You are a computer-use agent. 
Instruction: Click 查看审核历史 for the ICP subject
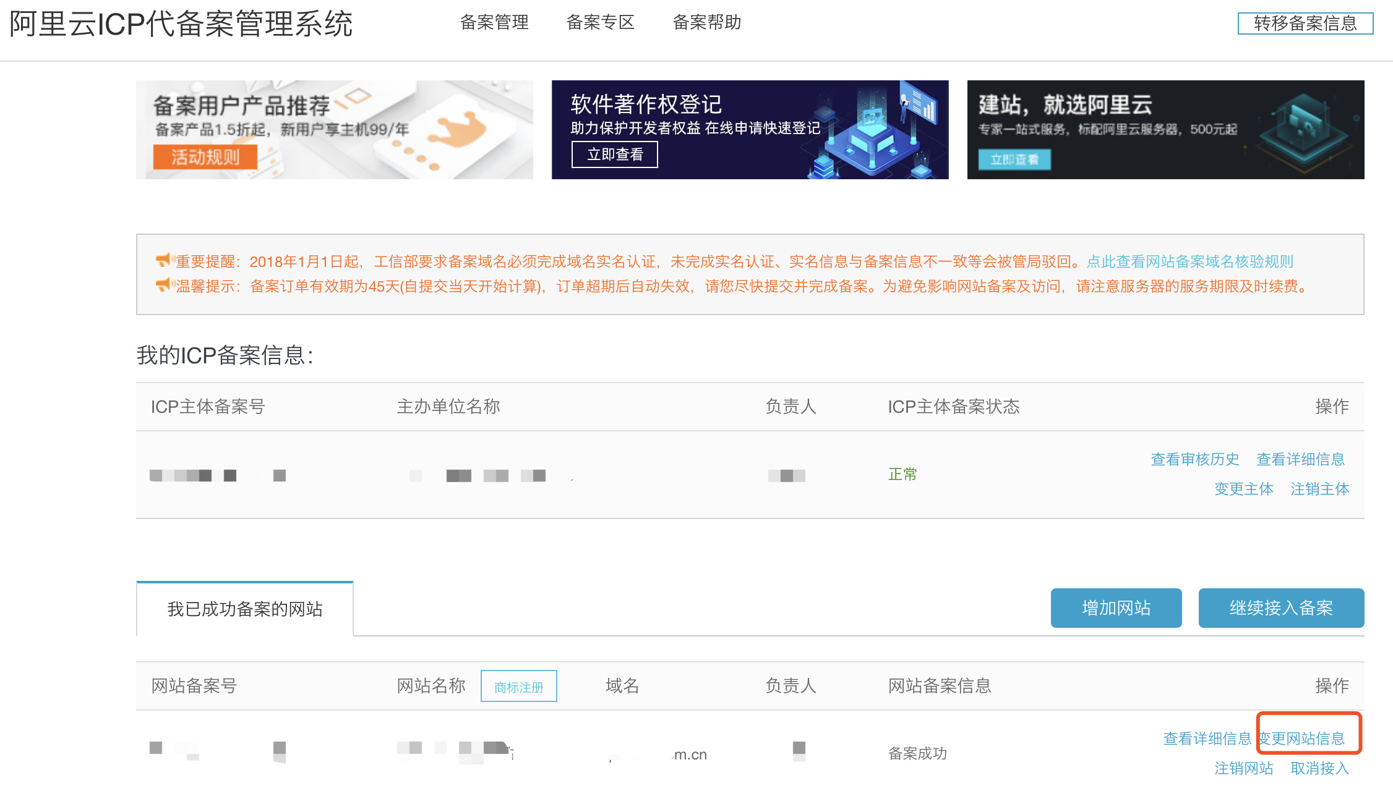1194,459
